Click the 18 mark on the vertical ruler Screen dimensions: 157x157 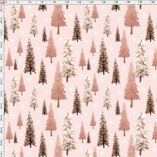1,9
